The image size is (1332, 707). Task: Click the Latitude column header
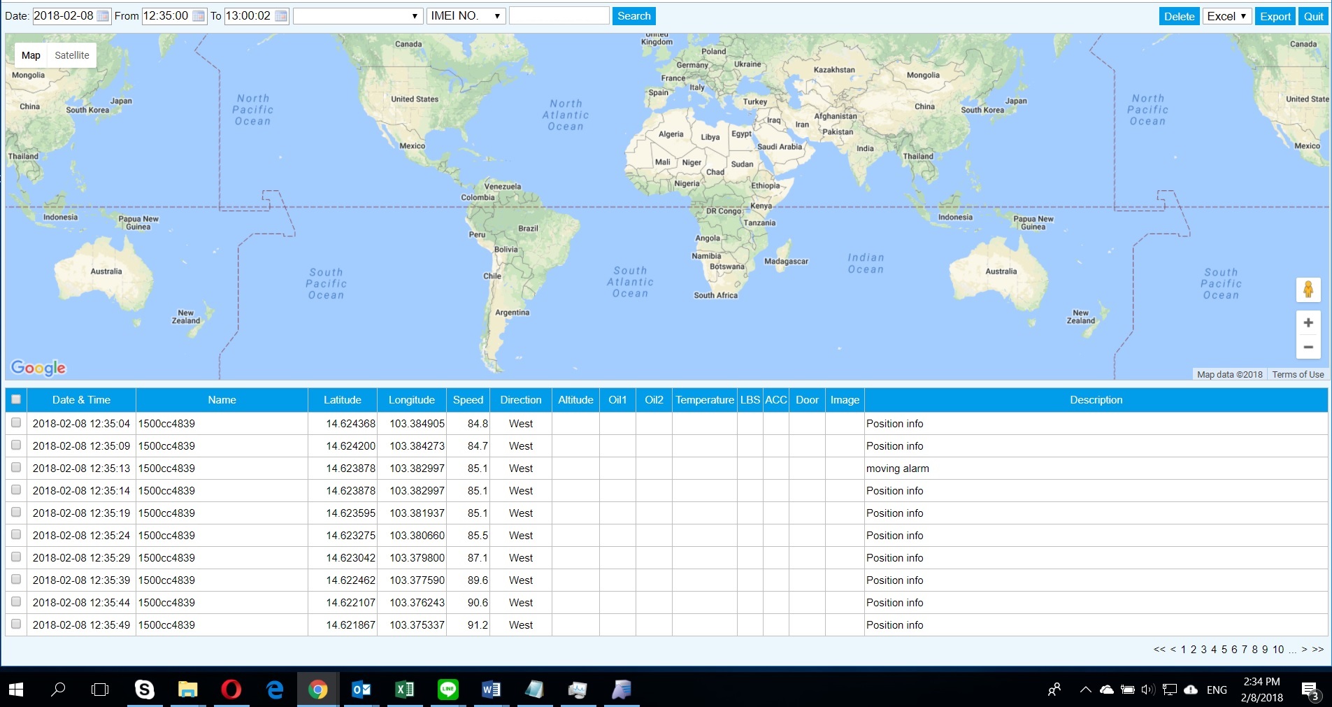coord(343,400)
